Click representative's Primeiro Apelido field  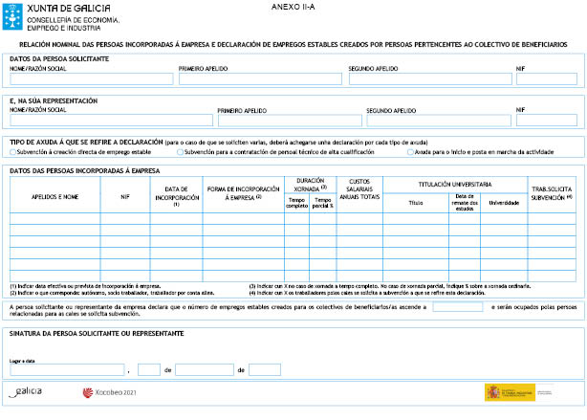pyautogui.click(x=288, y=122)
